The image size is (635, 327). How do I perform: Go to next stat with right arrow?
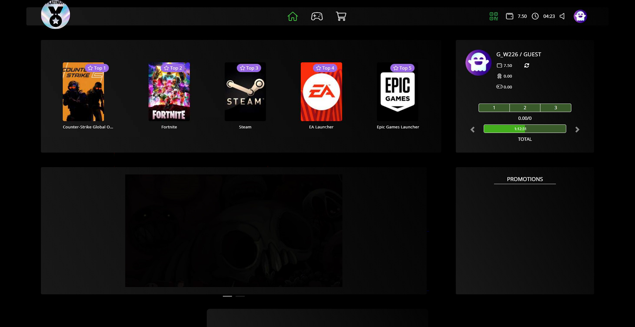pos(577,130)
